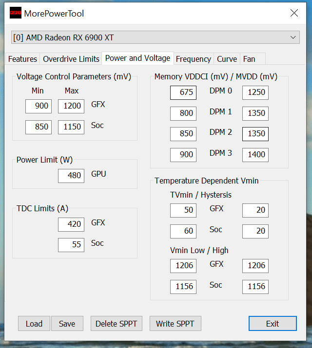Viewport: 312px width, 348px height.
Task: Click the Save button
Action: [67, 324]
